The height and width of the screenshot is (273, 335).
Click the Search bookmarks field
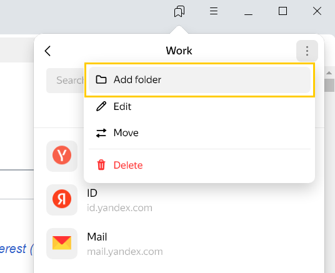point(66,81)
